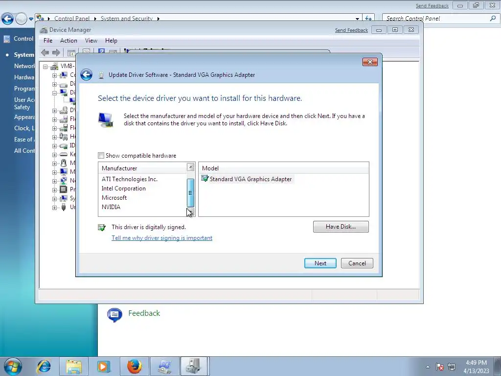Image resolution: width=501 pixels, height=376 pixels.
Task: Expand the processor tree node
Action: point(55,190)
